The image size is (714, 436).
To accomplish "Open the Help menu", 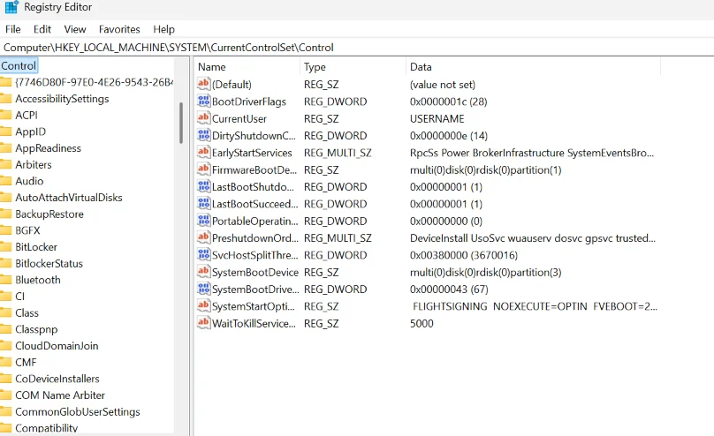I will [164, 29].
